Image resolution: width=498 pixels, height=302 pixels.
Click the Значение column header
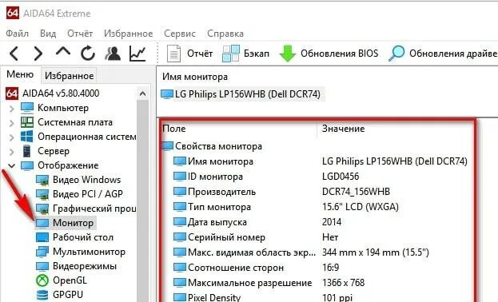[x=343, y=129]
